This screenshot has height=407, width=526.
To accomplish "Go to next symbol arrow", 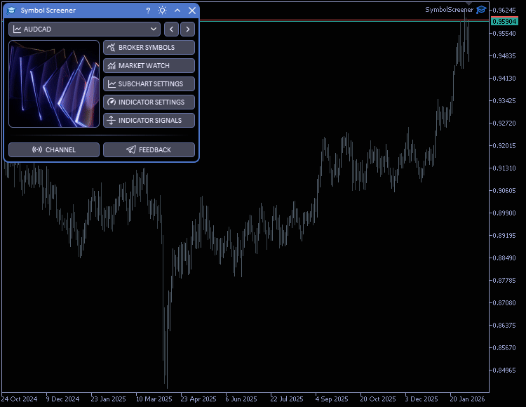I will 187,29.
